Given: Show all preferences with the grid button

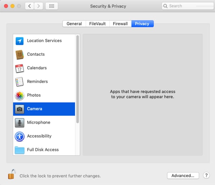Looking at the screenshot, I should (51, 6).
